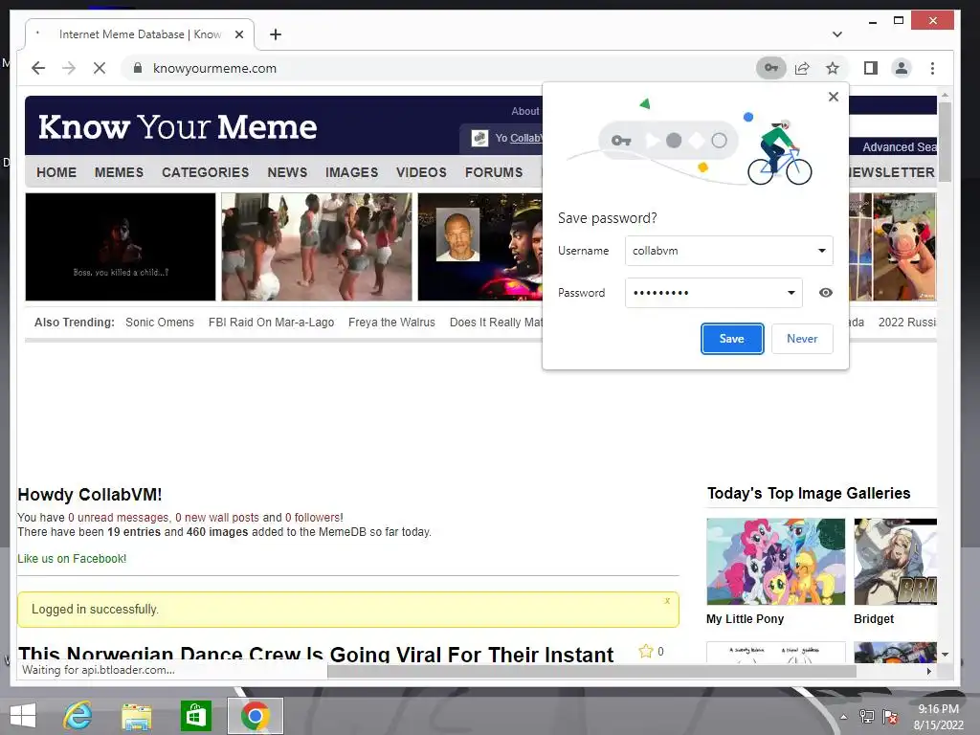Click the followers link
Viewport: 980px width, 735px height.
(x=314, y=518)
